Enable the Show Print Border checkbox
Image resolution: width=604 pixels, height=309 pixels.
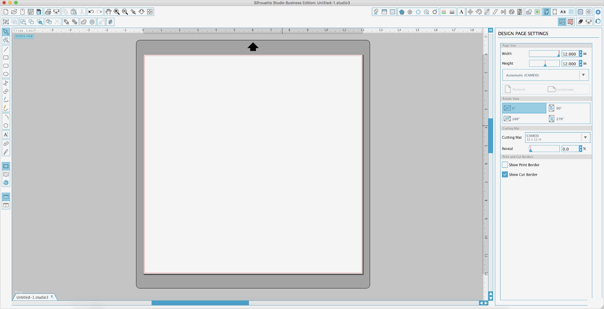[505, 165]
